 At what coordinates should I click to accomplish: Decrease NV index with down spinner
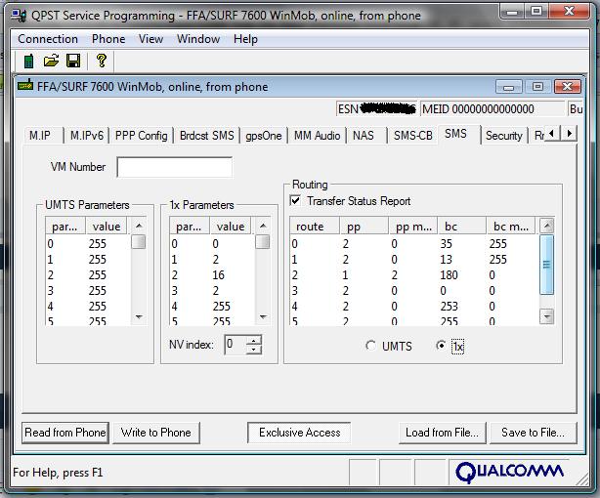click(x=254, y=349)
